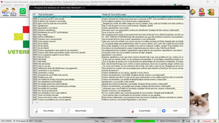Select row 0002 Animal em atendimento
This screenshot has width=219, height=123.
click(x=108, y=30)
